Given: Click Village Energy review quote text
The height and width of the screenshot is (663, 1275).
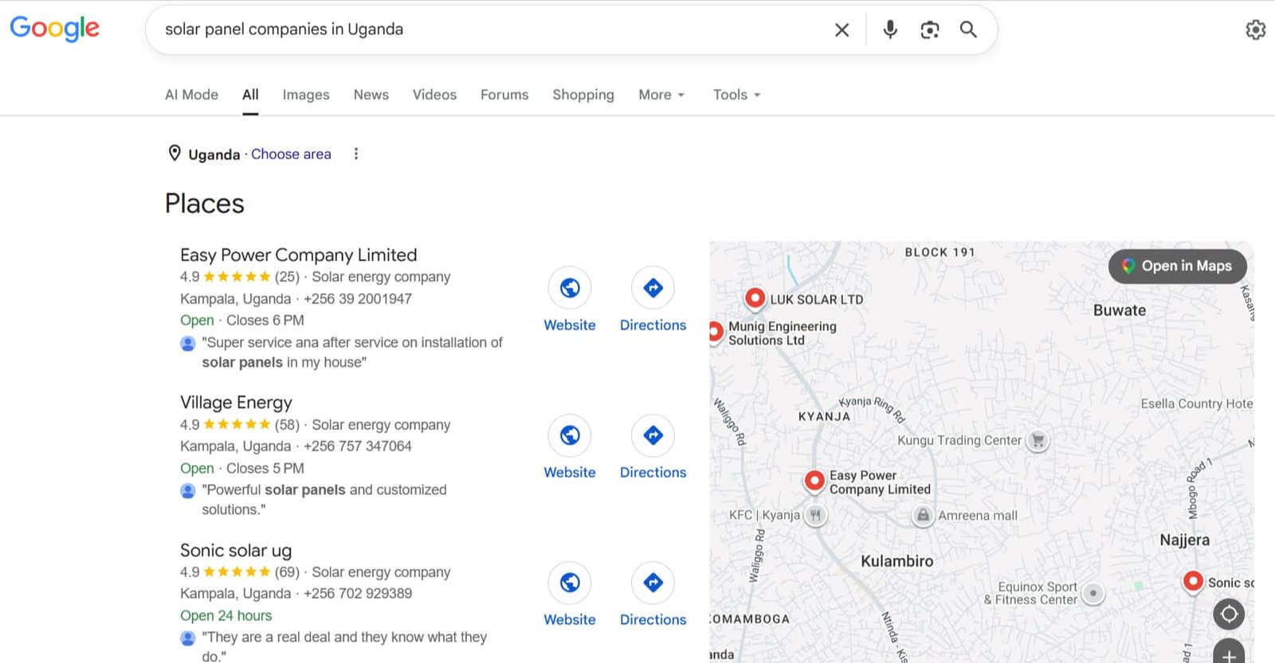Looking at the screenshot, I should point(324,499).
